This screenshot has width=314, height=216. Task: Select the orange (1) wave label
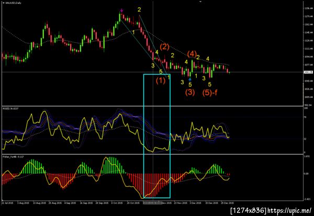(x=161, y=81)
